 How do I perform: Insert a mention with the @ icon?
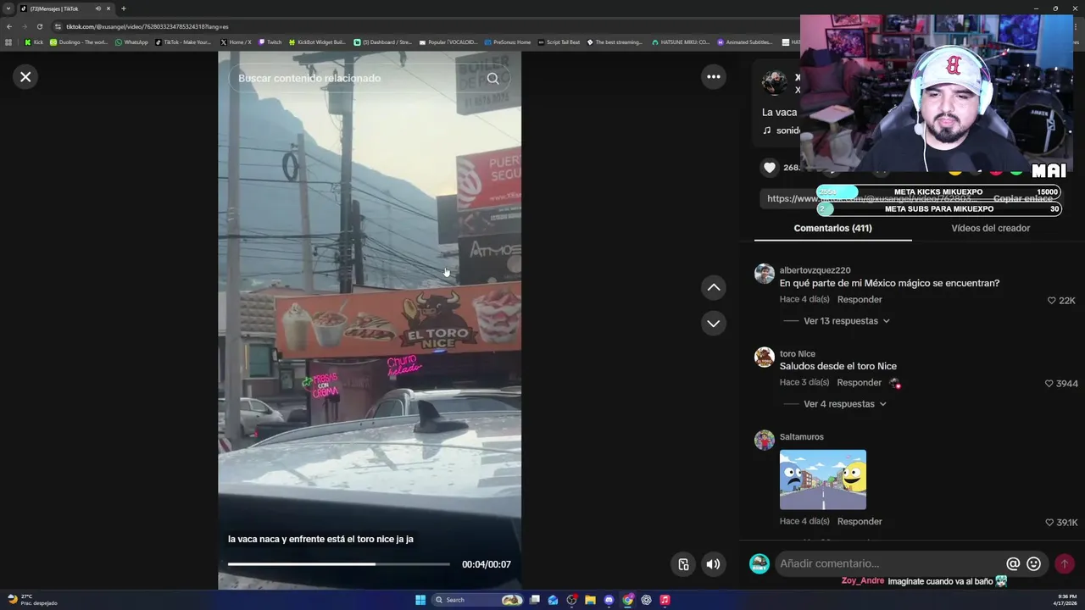coord(1013,563)
